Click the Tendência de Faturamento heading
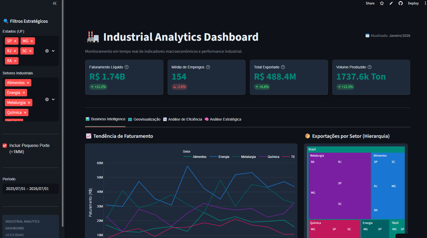This screenshot has height=238, width=427. (123, 136)
